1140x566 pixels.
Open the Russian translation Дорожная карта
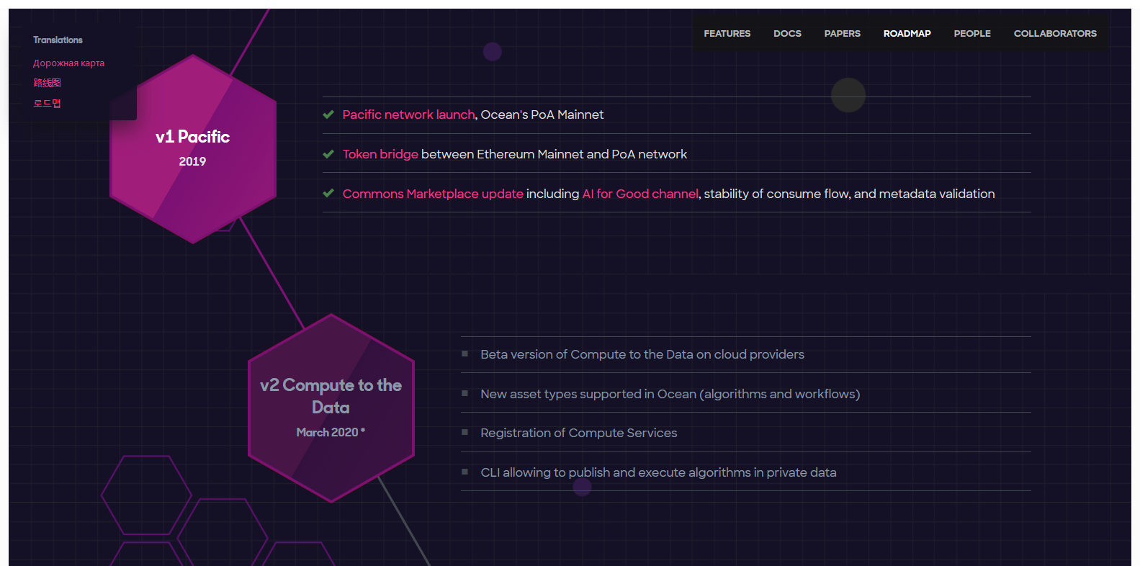click(68, 63)
